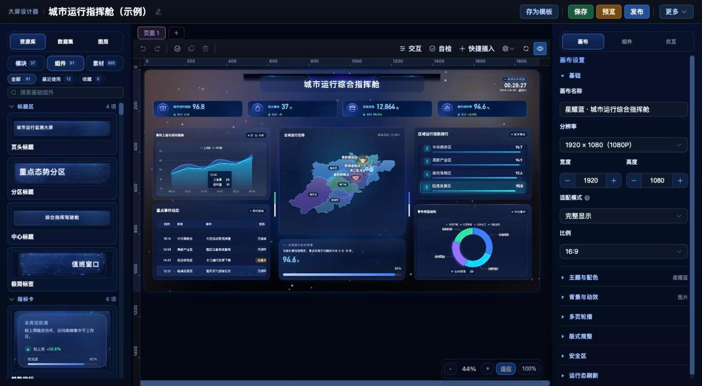Add a new page with the plus tab
Image resolution: width=702 pixels, height=386 pixels.
[x=176, y=33]
